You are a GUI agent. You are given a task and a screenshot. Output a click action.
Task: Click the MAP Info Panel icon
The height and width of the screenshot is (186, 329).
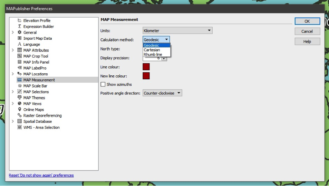20,62
